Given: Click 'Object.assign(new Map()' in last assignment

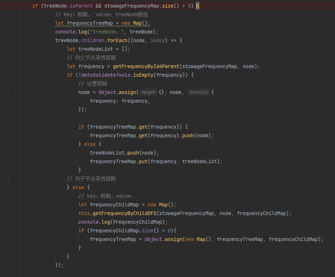Looking at the screenshot, I should 178,240.
